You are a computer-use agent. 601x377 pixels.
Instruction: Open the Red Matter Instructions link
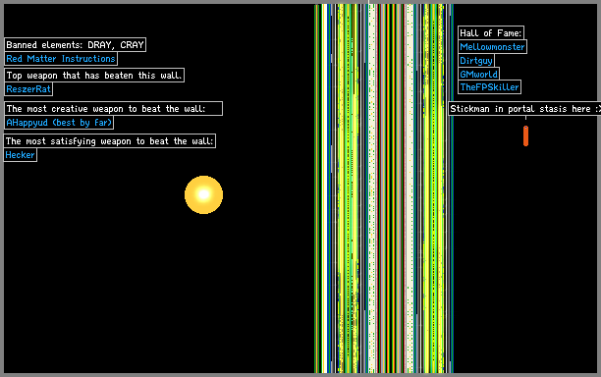coord(61,59)
